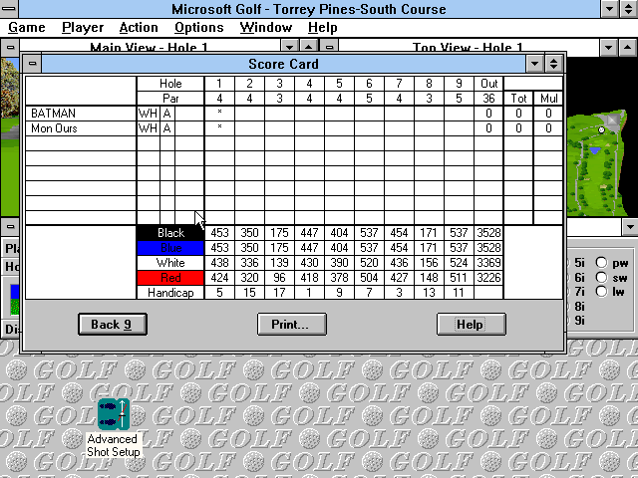Click the Hole header label
Image resolution: width=638 pixels, height=478 pixels.
(170, 84)
